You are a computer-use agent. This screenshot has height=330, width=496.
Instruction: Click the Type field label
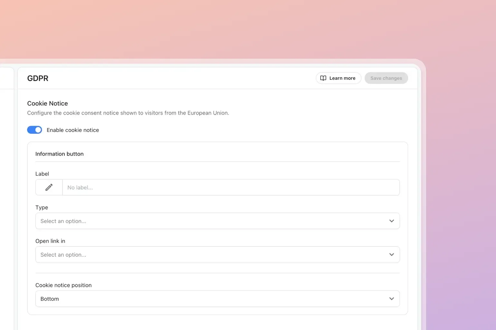pos(42,207)
